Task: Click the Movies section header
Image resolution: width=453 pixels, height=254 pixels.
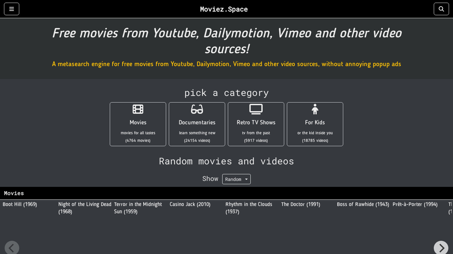Action: tap(14, 193)
